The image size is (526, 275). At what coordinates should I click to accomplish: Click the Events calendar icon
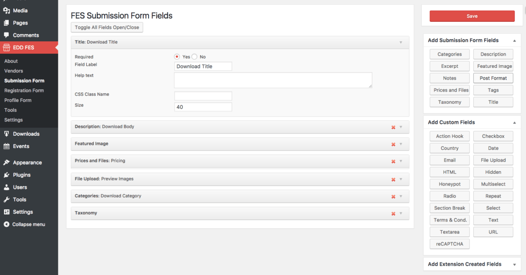click(x=7, y=146)
